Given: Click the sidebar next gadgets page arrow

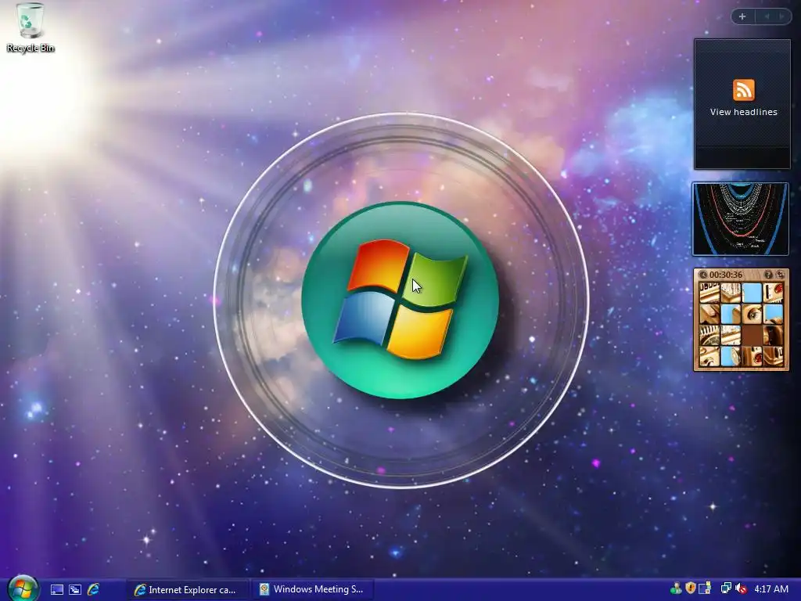Looking at the screenshot, I should pos(781,17).
